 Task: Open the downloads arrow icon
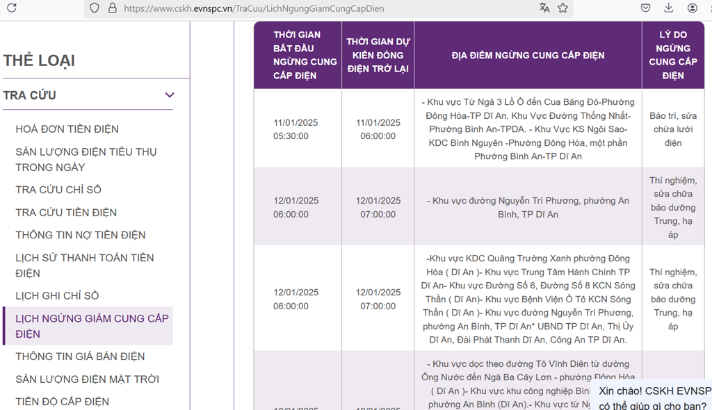(669, 8)
